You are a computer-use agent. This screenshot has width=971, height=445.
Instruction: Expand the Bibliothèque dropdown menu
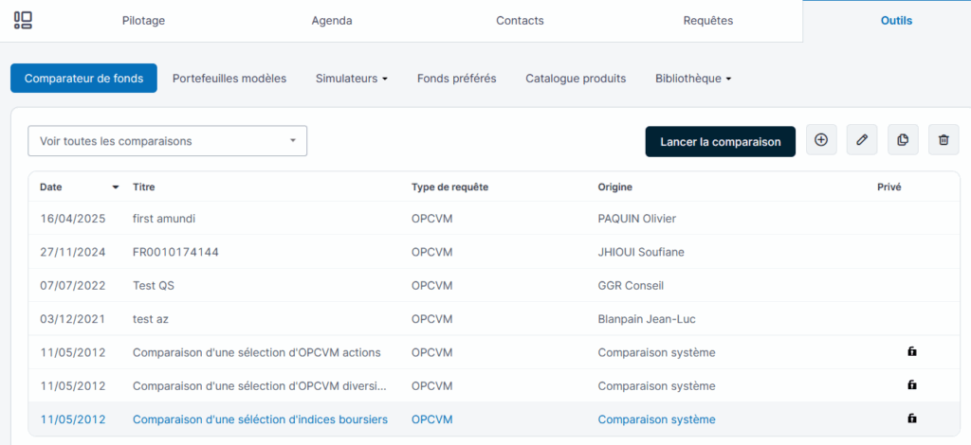[692, 79]
